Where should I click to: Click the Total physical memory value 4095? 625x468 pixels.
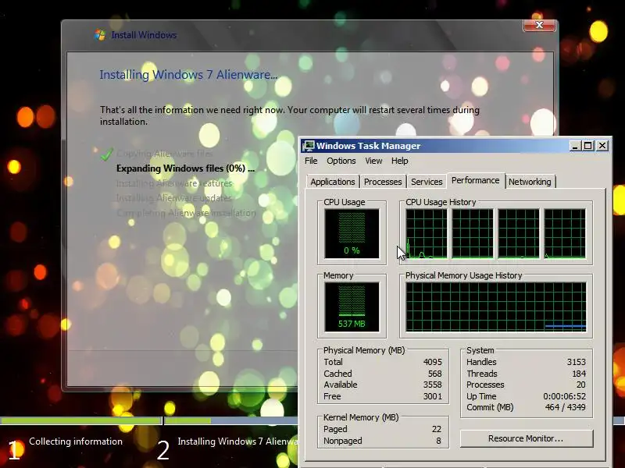click(433, 362)
